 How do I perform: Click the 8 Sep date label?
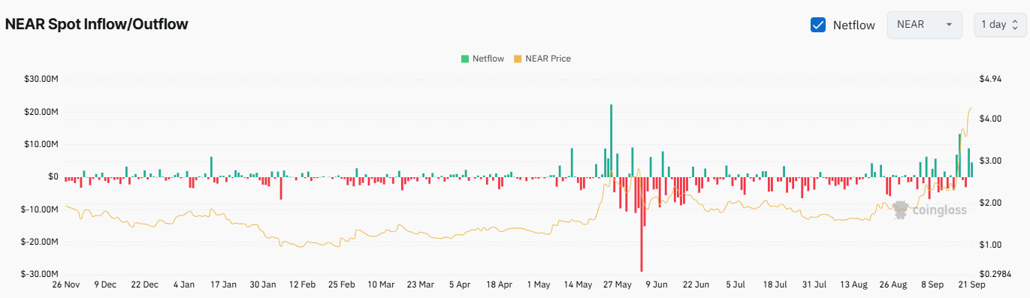pyautogui.click(x=933, y=285)
